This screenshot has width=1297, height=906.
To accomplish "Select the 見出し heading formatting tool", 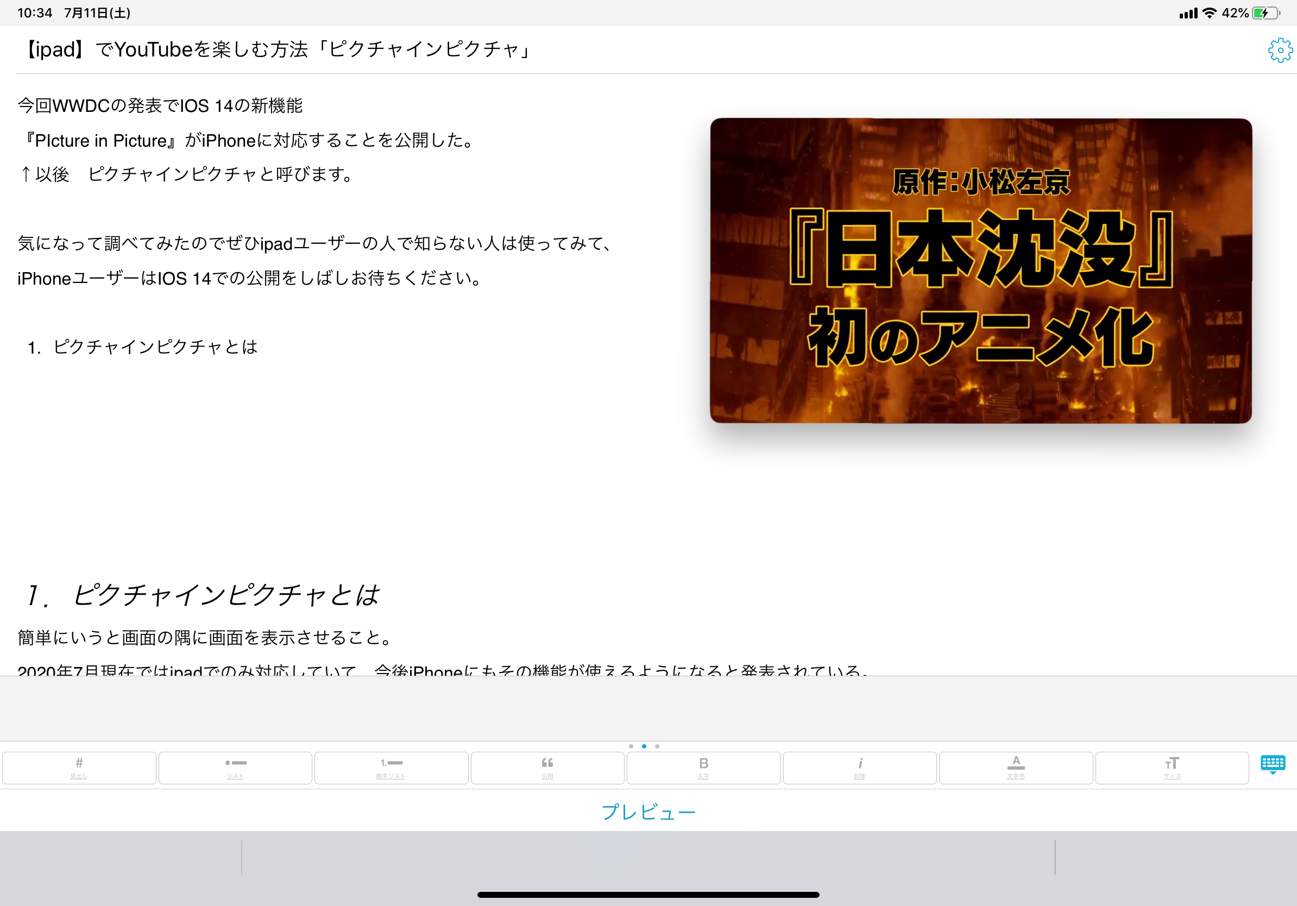I will (79, 767).
